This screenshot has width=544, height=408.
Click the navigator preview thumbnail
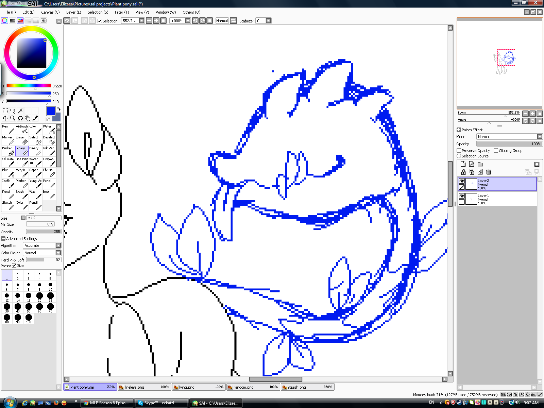499,63
